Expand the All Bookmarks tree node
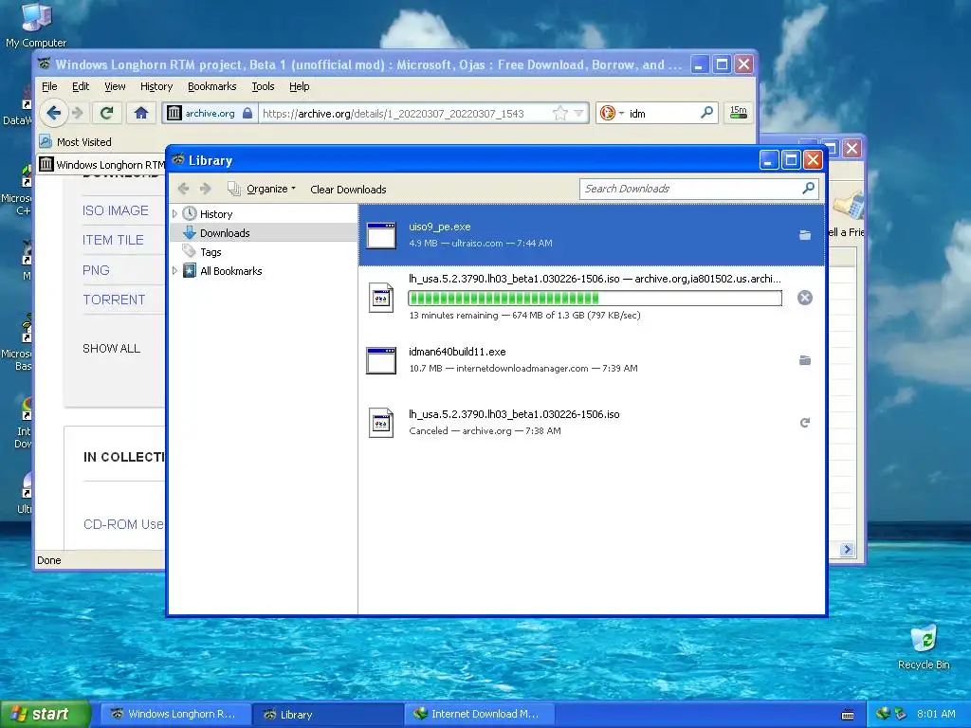This screenshot has height=728, width=971. (x=174, y=270)
